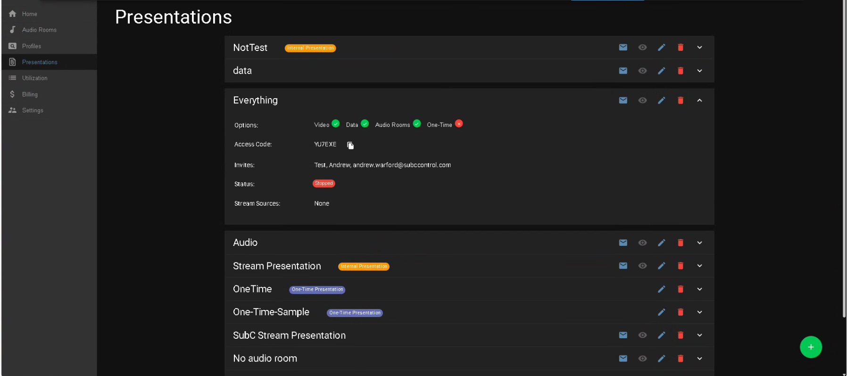Screen dimensions: 847x376
Task: Click the vertical scrollbar on the right
Action: coord(844,160)
